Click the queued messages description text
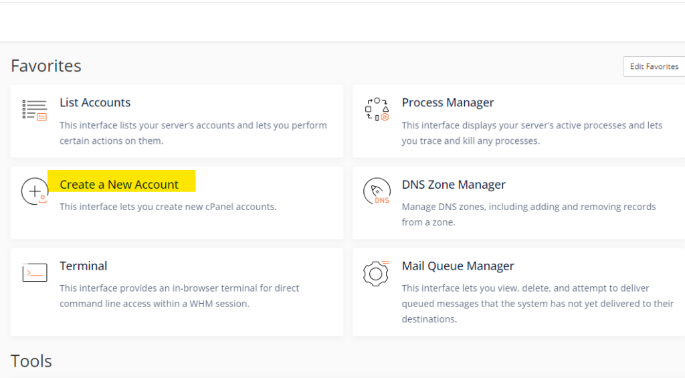This screenshot has height=378, width=685. pos(537,303)
